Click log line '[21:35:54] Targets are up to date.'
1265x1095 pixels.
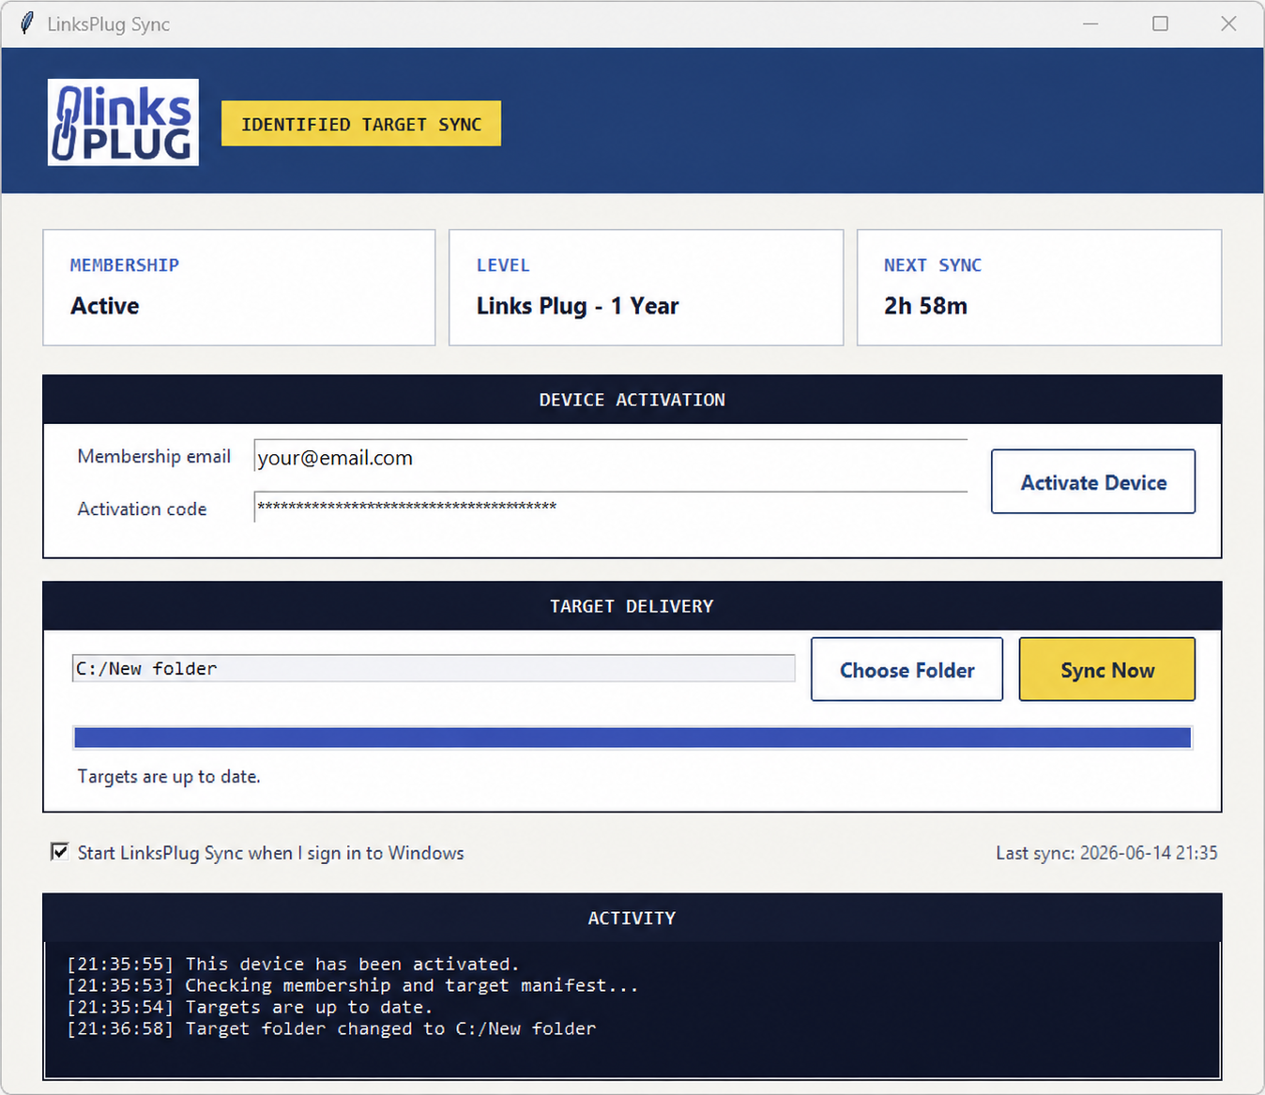pos(250,1007)
